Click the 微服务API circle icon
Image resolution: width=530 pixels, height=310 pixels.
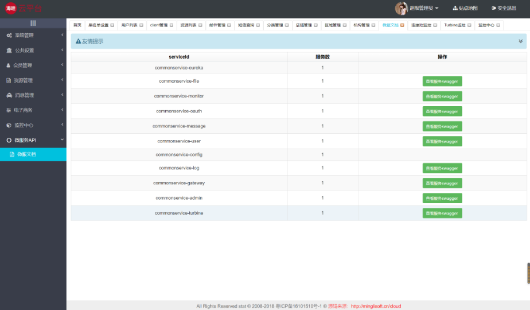click(9, 140)
